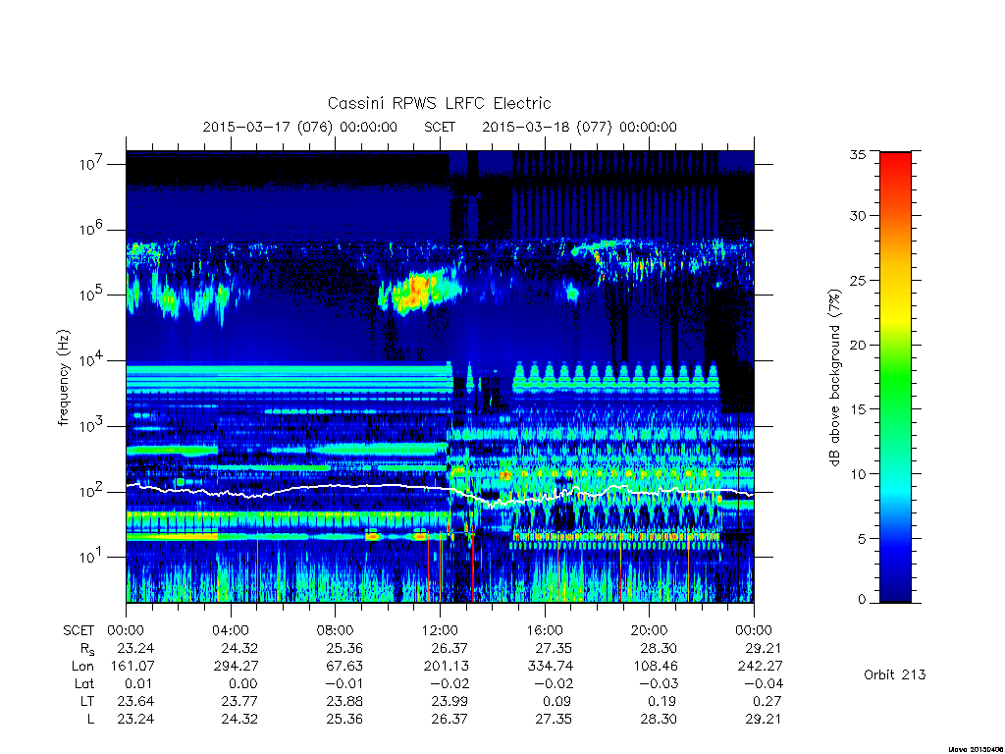The width and height of the screenshot is (1005, 754).
Task: Click the SCET time label 20:00
Action: tap(650, 630)
